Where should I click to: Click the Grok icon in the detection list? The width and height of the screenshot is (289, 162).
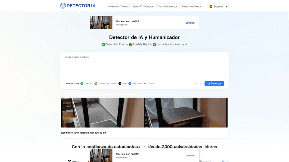point(120,84)
